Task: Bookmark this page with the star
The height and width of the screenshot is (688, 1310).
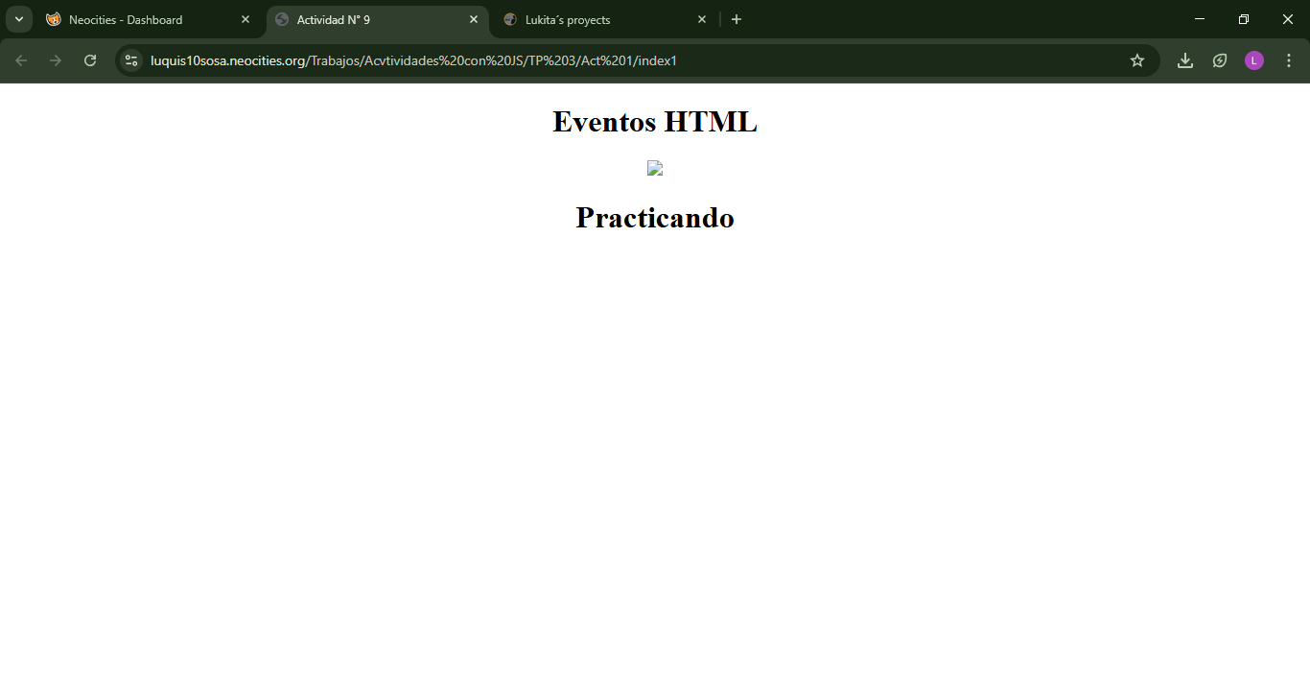Action: [1136, 59]
